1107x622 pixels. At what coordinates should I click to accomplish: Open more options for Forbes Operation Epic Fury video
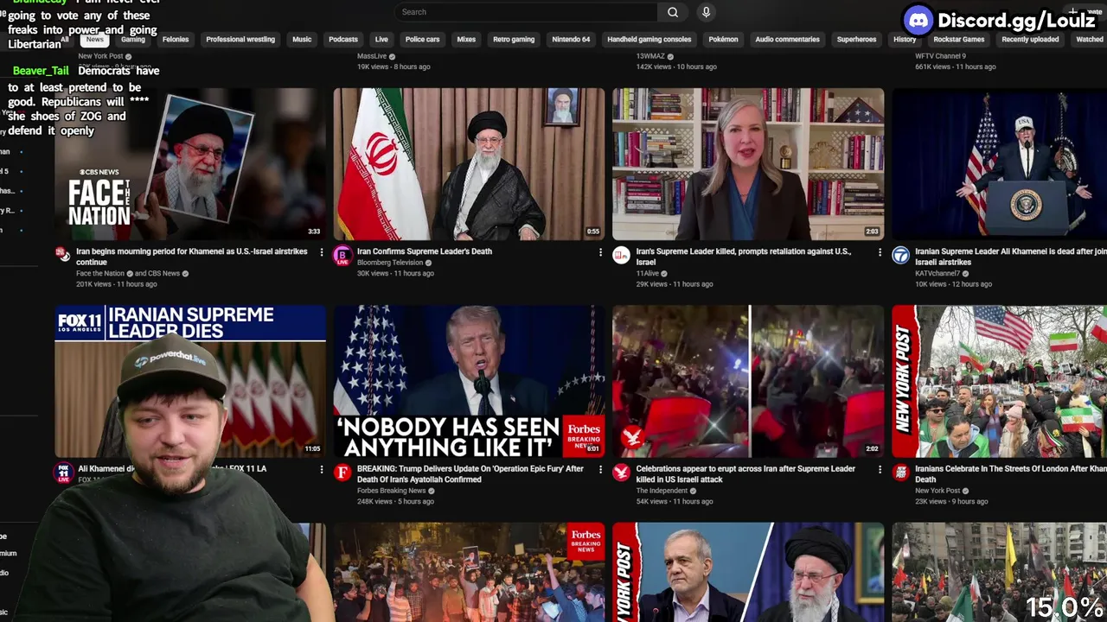600,470
